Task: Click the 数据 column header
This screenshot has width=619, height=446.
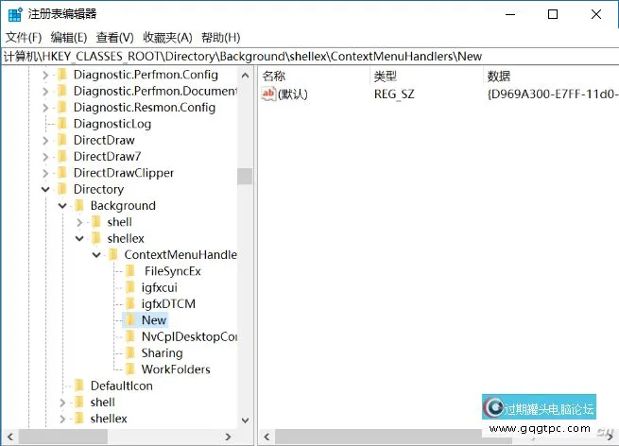Action: click(499, 77)
